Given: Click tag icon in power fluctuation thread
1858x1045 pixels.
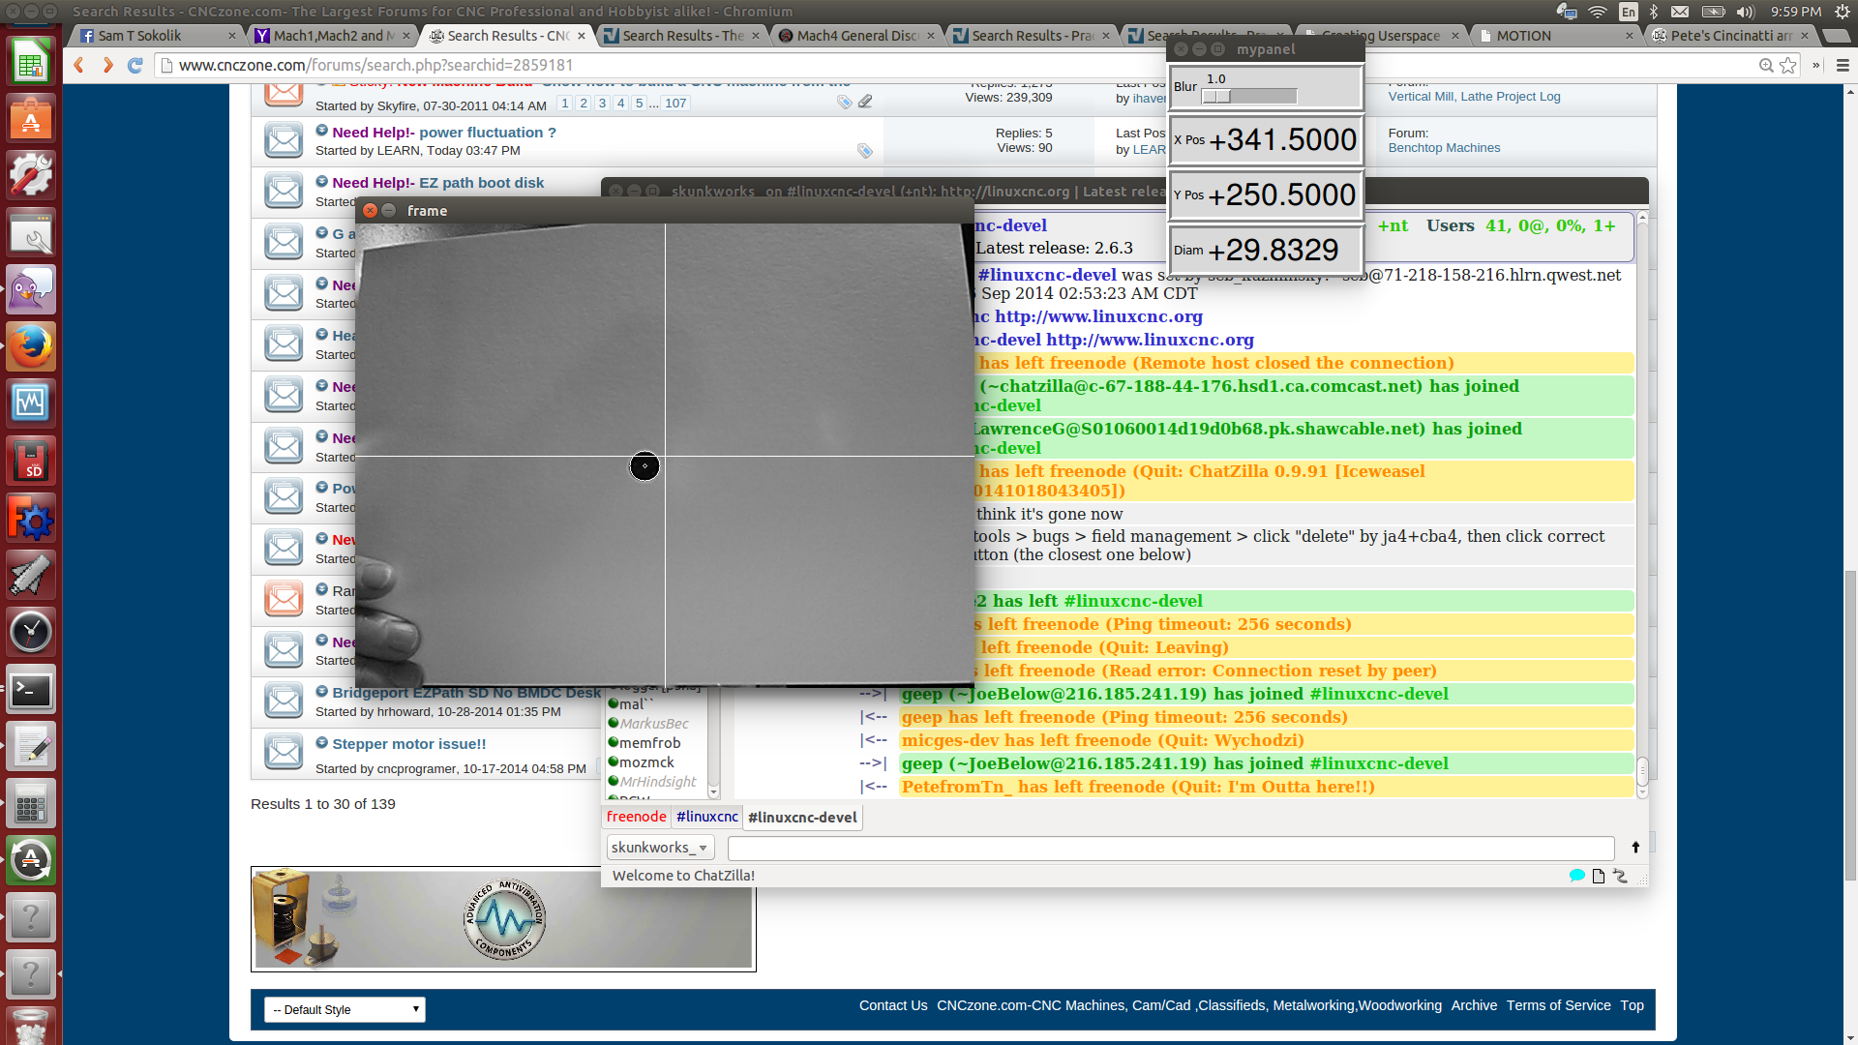Looking at the screenshot, I should 864,151.
